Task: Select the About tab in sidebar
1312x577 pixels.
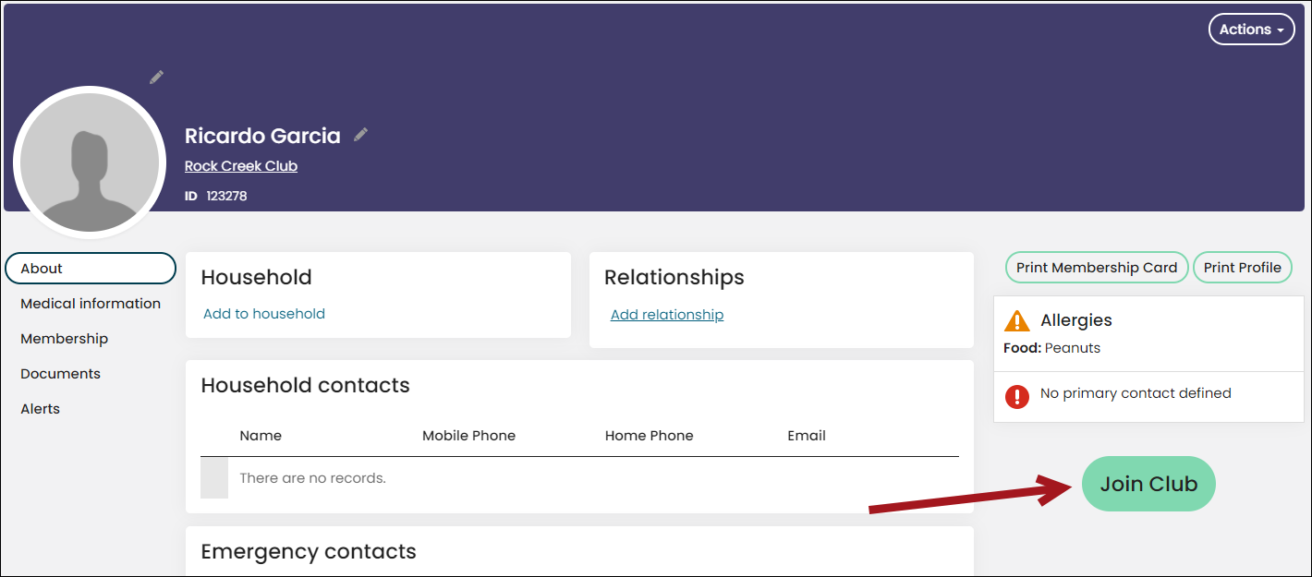Action: click(91, 268)
